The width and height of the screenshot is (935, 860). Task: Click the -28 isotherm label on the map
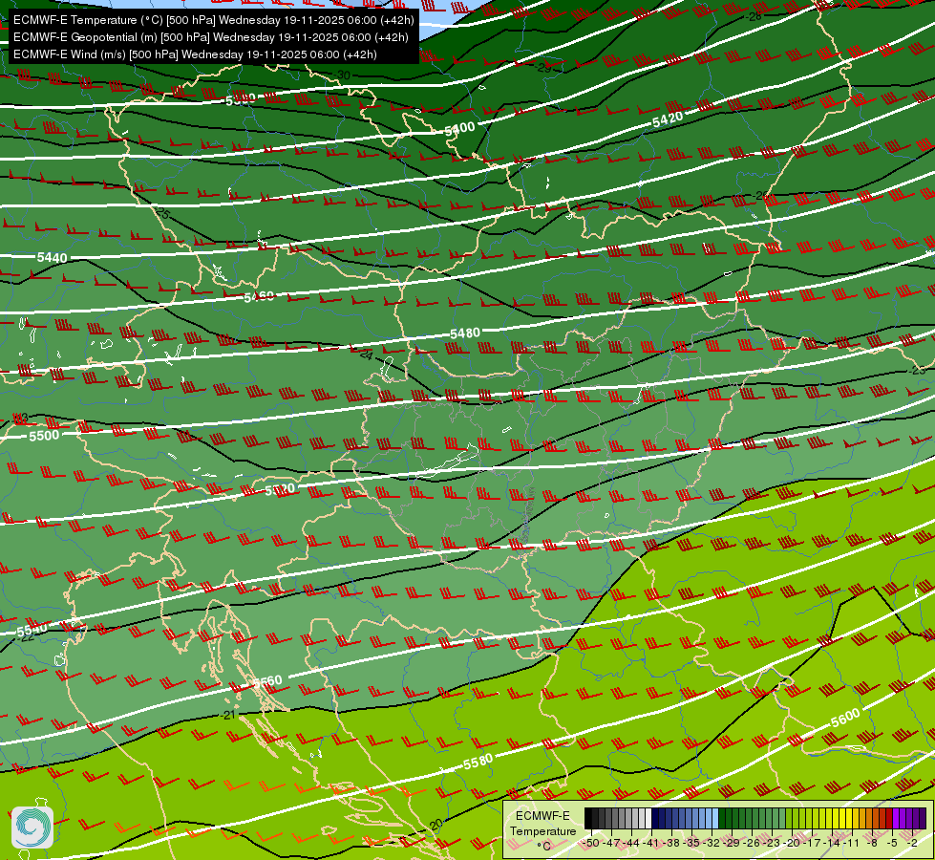tap(754, 16)
